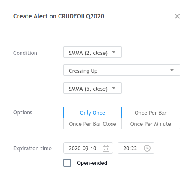Enable the Open-ended checkbox

[x=67, y=163]
